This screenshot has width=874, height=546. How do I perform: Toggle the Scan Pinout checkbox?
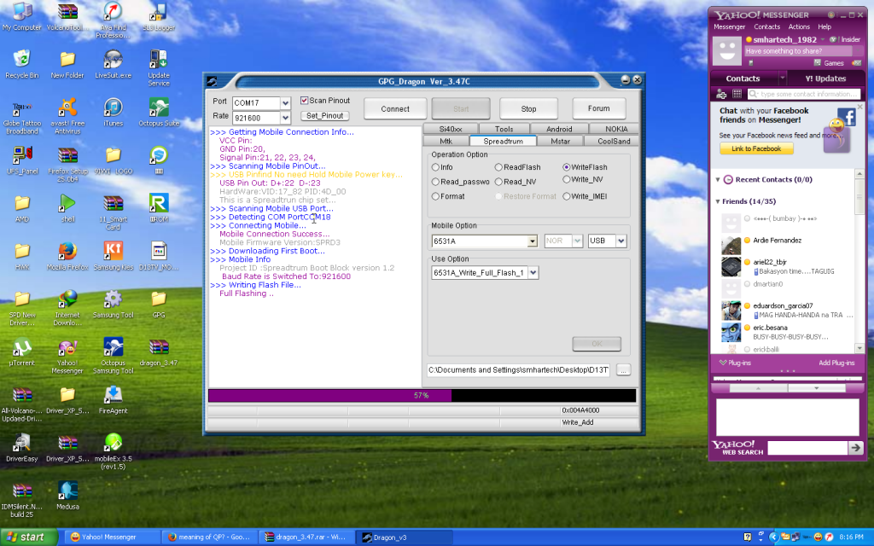(x=304, y=101)
